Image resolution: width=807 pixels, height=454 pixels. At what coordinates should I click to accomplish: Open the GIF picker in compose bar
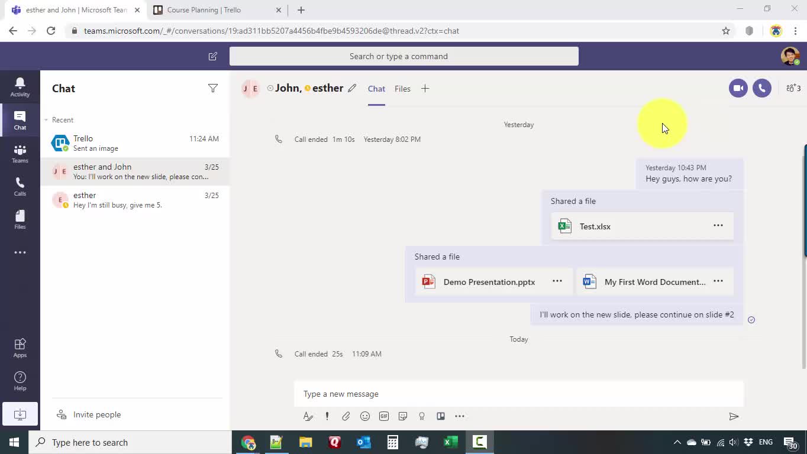click(x=384, y=416)
